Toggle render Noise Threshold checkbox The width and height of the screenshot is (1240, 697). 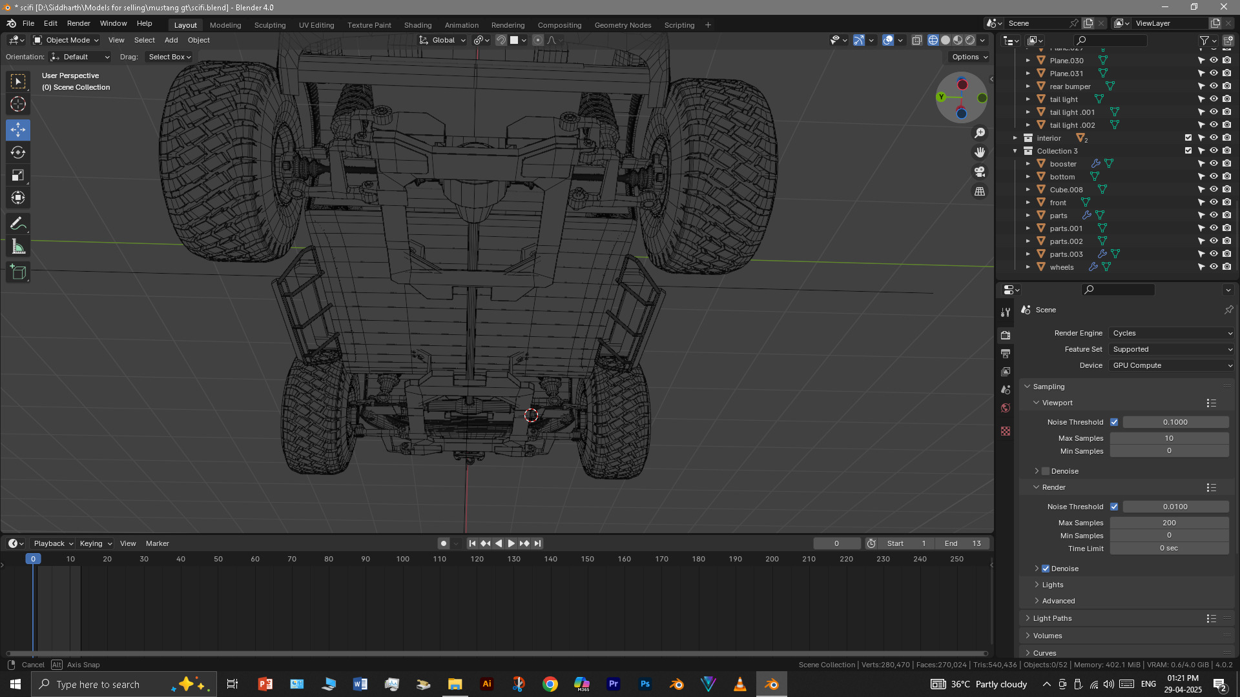tap(1114, 507)
